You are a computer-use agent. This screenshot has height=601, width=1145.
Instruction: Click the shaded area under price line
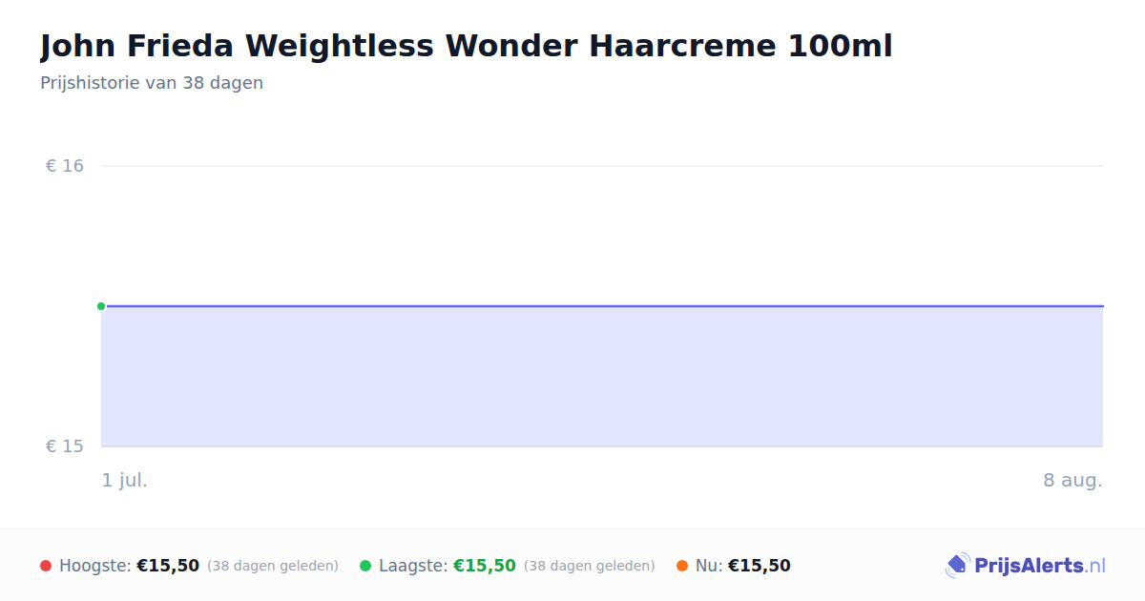coord(602,377)
